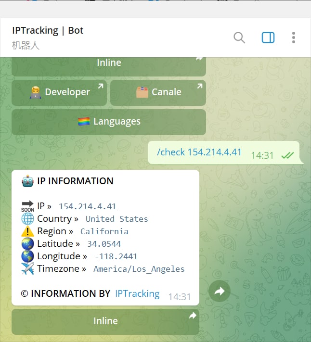Click the region value California
The image size is (311, 342).
tap(104, 231)
